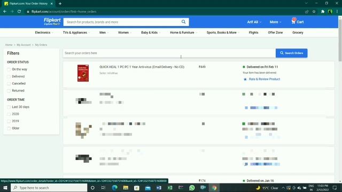Open File Explorer from the taskbar

click(x=126, y=188)
